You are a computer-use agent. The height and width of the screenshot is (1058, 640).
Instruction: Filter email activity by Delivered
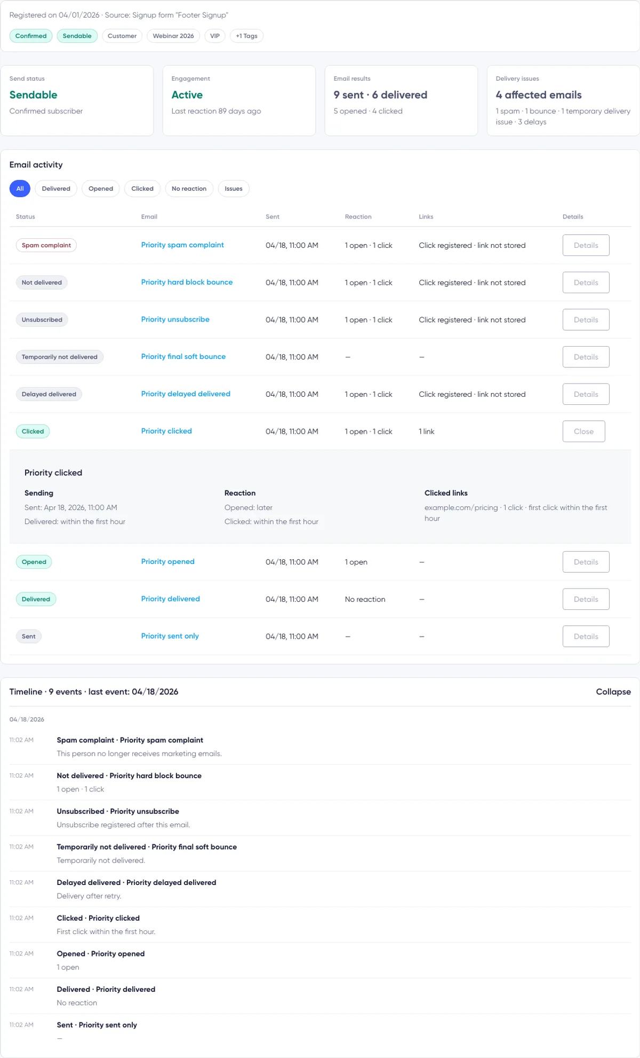(56, 189)
